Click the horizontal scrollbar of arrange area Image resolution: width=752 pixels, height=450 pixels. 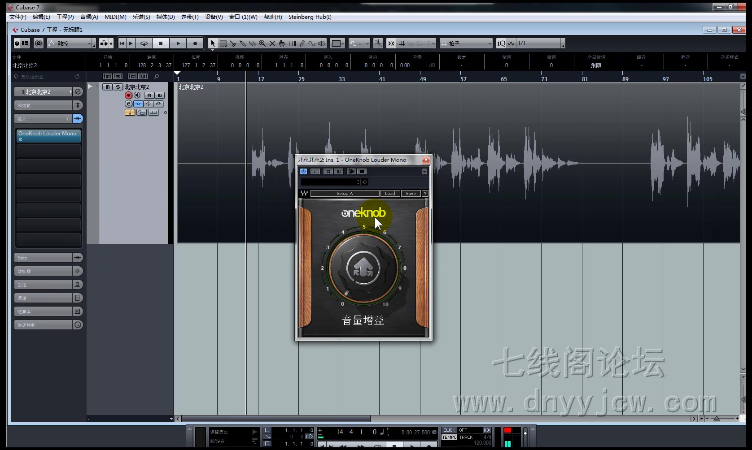coord(275,419)
